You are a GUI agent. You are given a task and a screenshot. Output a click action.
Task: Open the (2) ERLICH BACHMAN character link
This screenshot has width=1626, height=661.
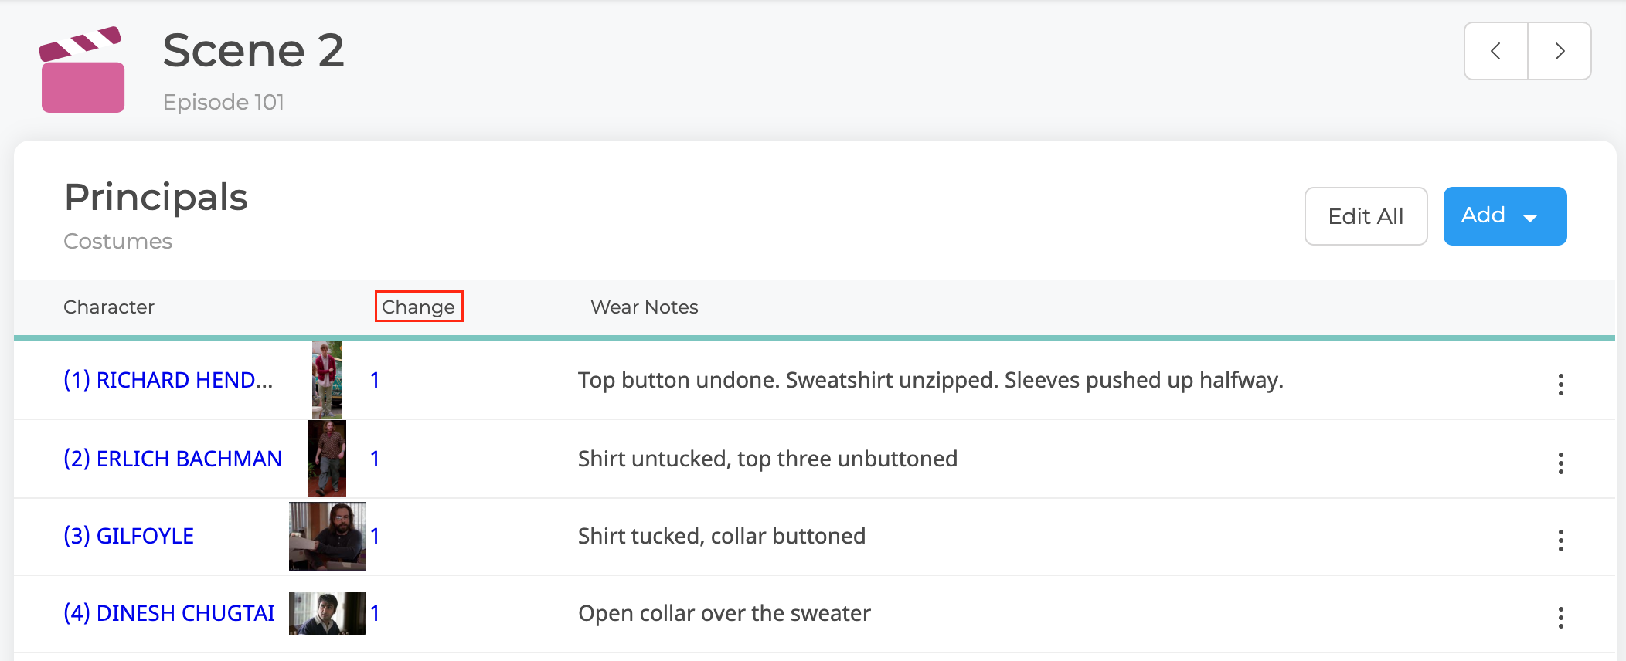tap(172, 459)
